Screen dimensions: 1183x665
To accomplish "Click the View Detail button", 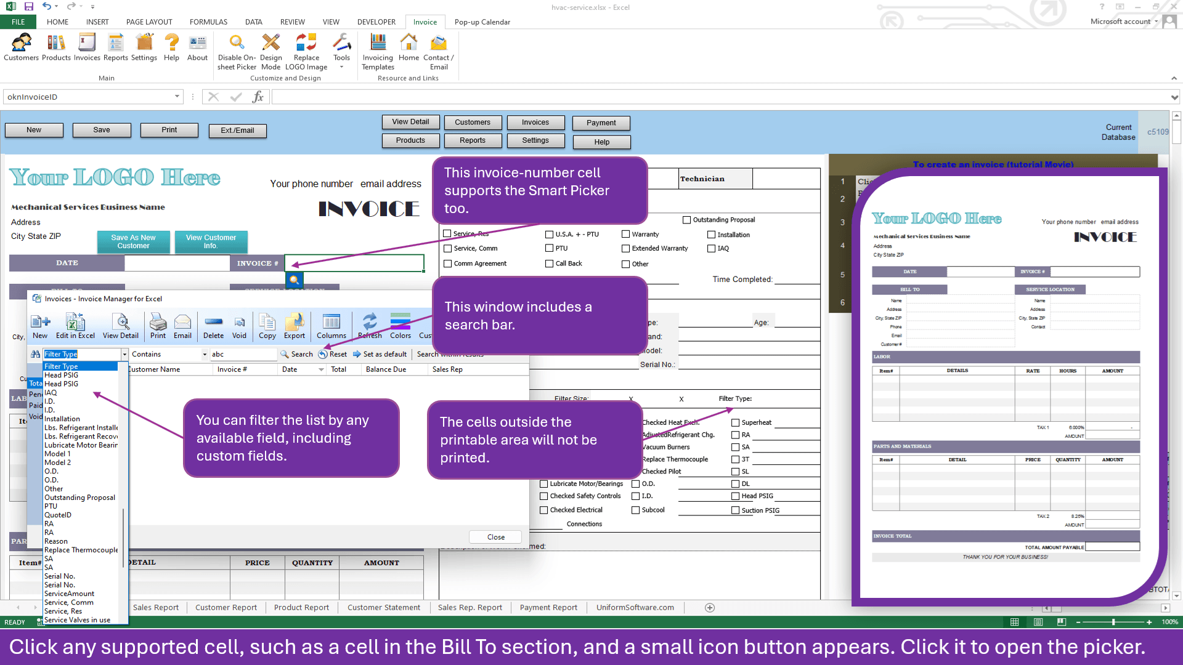I will (x=410, y=122).
